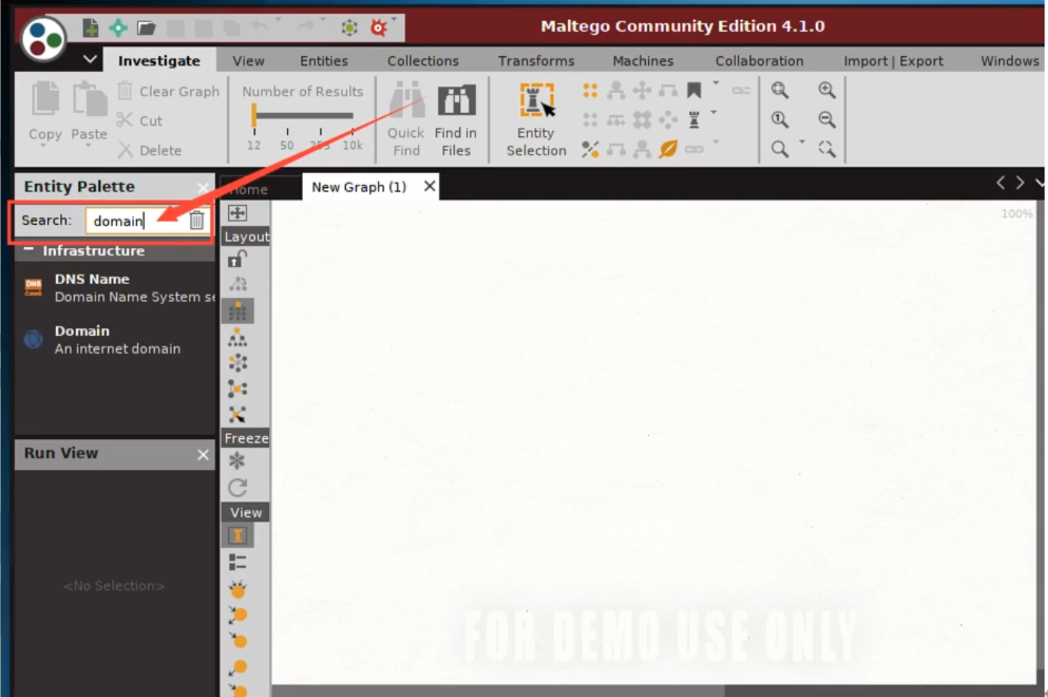The height and width of the screenshot is (697, 1048).
Task: Click the orange four-dots select-all icon
Action: [590, 90]
